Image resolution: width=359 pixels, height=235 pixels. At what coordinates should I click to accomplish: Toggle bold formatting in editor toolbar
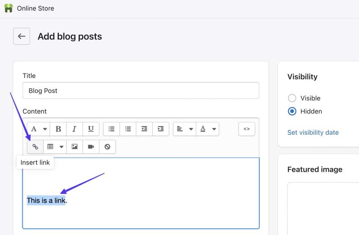(x=58, y=129)
